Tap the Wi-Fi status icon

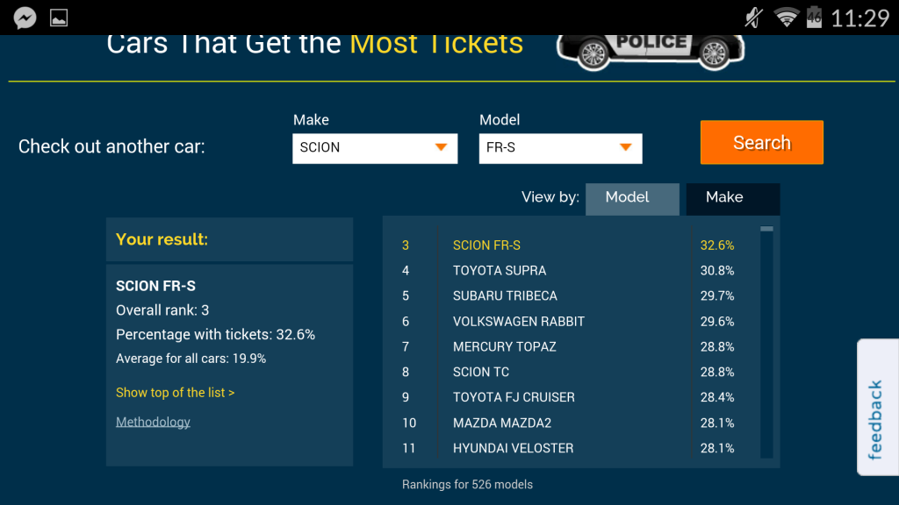[786, 18]
